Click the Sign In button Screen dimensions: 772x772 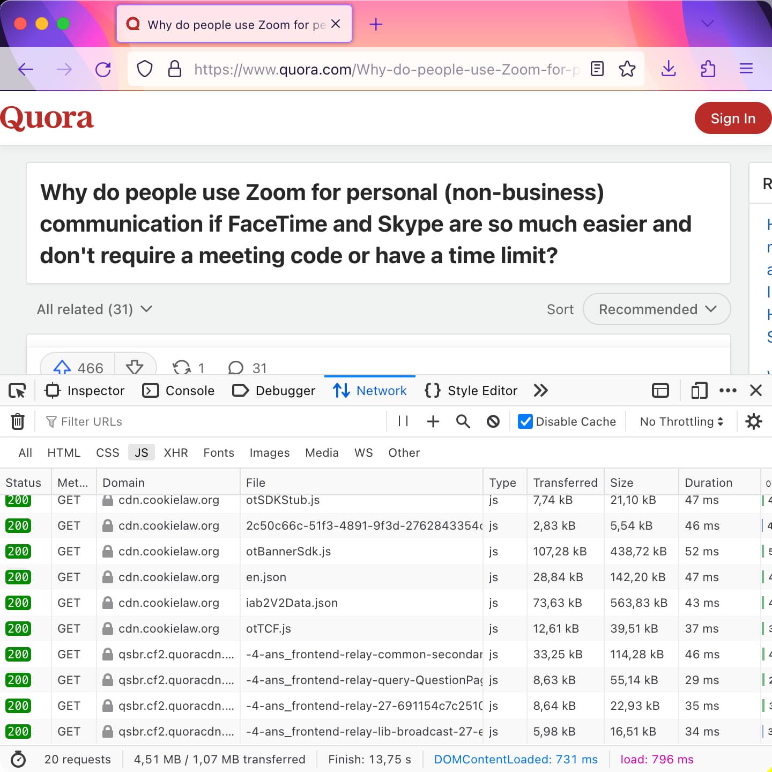pos(732,118)
